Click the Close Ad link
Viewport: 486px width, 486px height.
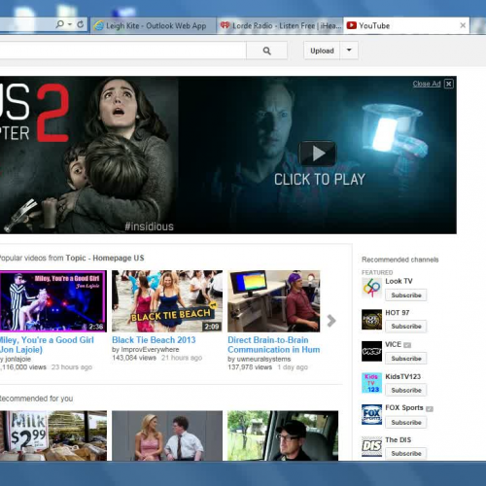(427, 84)
